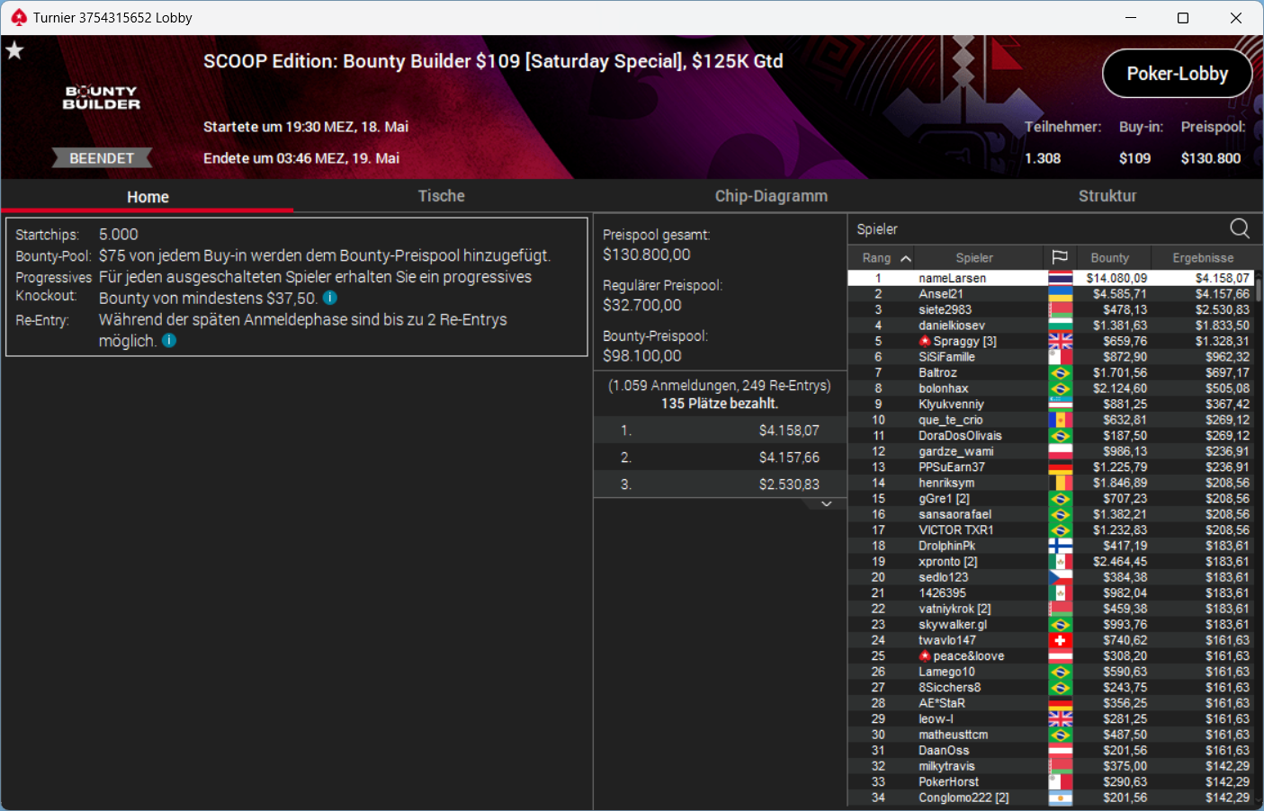The image size is (1264, 811).
Task: Click Spraggy's red star pro icon
Action: coord(924,342)
